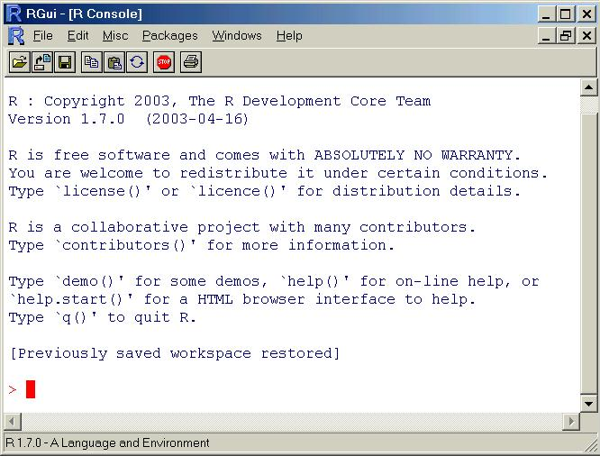This screenshot has height=456, width=600.
Task: Click the Print icon in toolbar
Action: coord(191,62)
